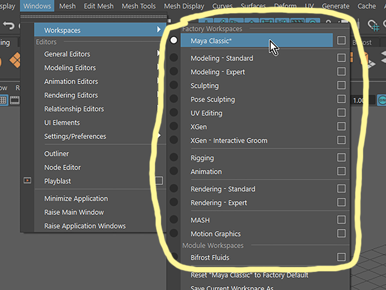This screenshot has height=290, width=386.
Task: Click the 1.00 value field
Action: pyautogui.click(x=363, y=100)
